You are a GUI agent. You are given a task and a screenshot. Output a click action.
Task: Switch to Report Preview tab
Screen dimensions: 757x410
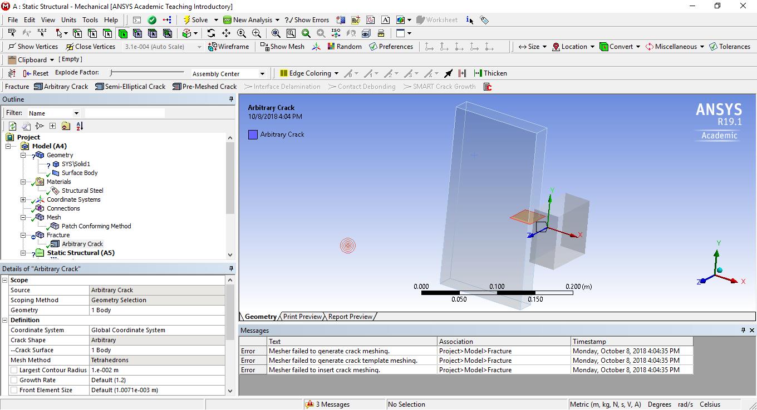tap(350, 317)
